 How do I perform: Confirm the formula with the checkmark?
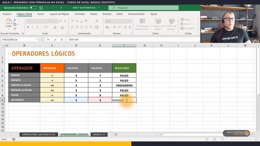[x=55, y=40]
